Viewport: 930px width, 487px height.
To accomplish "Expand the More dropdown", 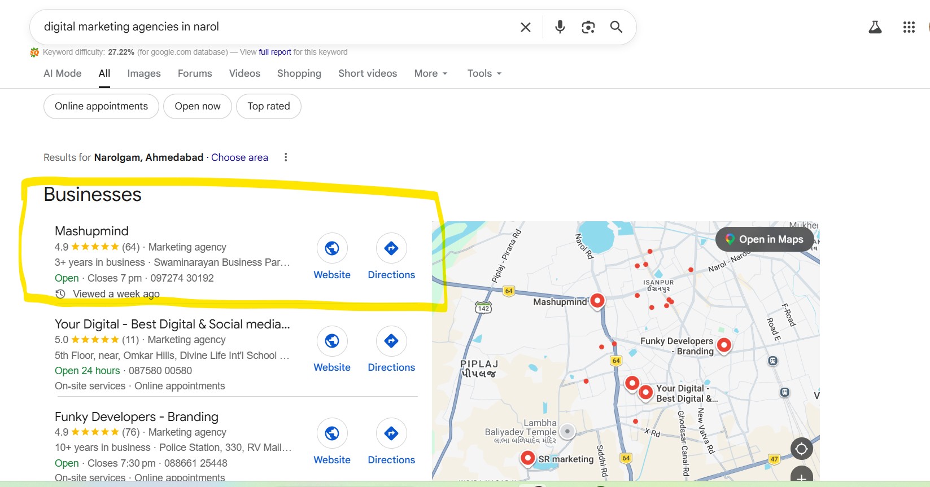I will (431, 73).
